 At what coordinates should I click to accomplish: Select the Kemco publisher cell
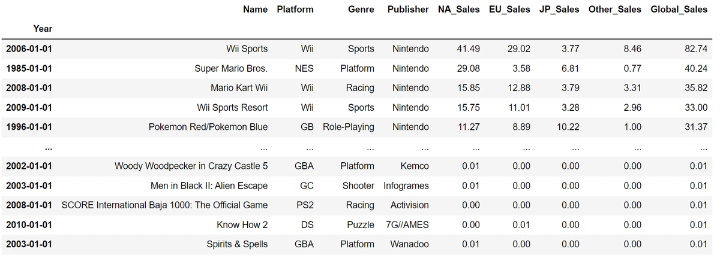click(x=415, y=166)
